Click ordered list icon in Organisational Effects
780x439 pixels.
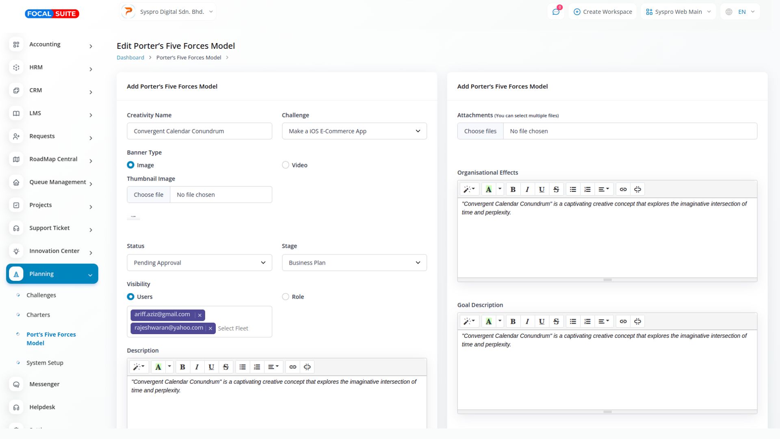coord(587,189)
